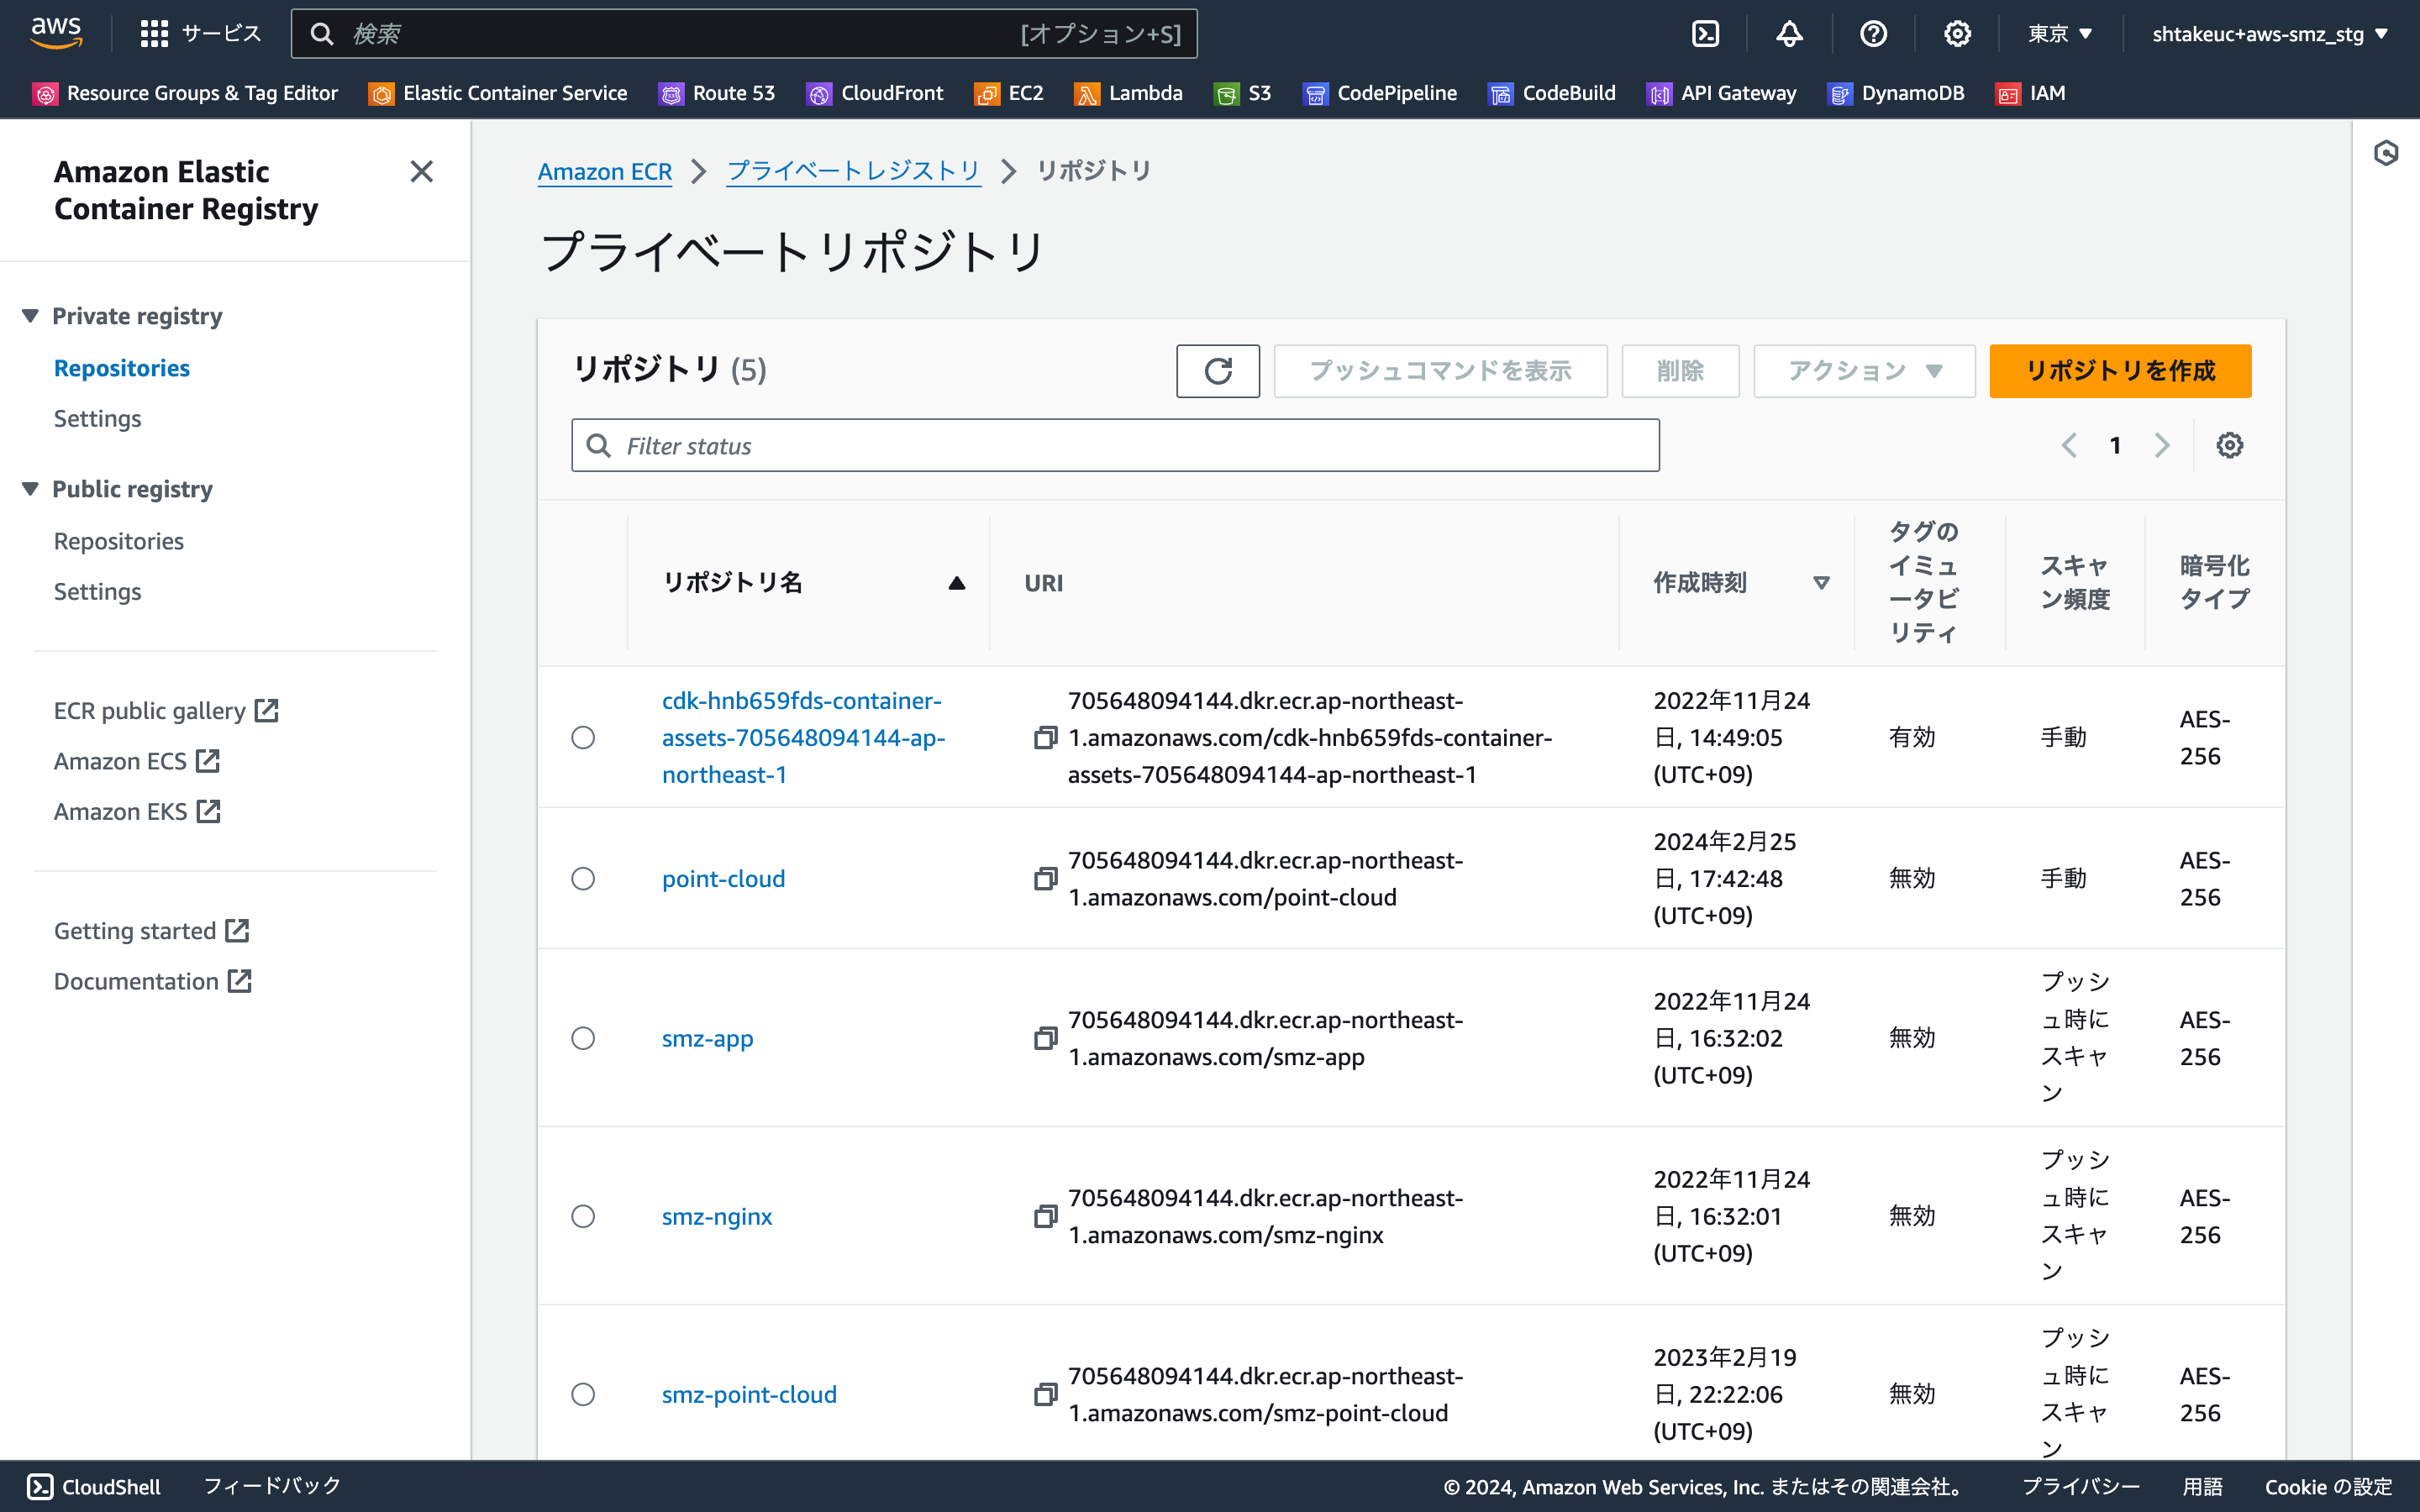This screenshot has width=2420, height=1512.
Task: Select the point-cloud repository radio button
Action: pos(583,878)
